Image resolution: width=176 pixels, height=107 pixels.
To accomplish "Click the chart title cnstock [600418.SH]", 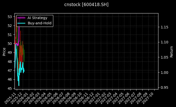I will click(x=86, y=5).
